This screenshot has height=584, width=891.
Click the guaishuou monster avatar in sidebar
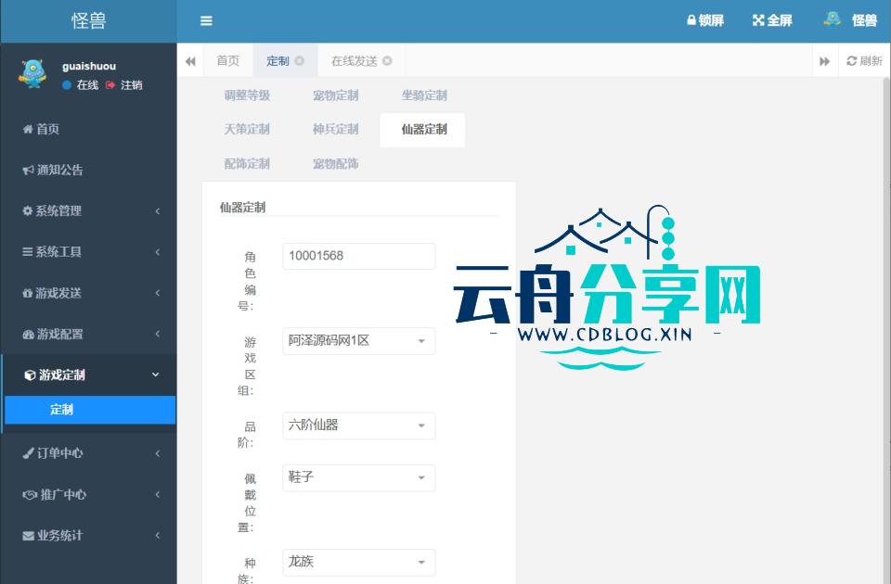pyautogui.click(x=32, y=74)
